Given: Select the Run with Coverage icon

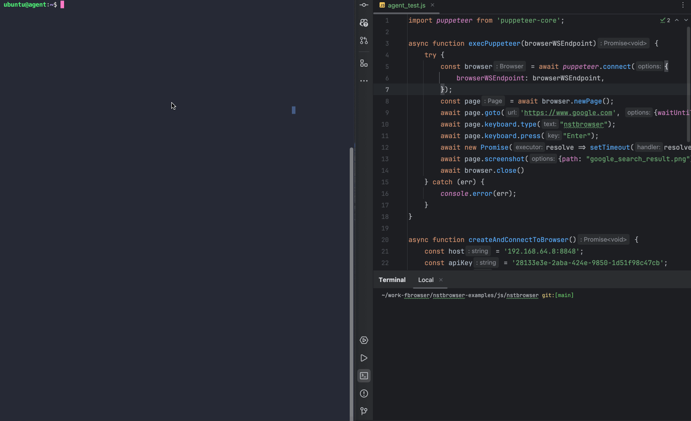Looking at the screenshot, I should (364, 340).
